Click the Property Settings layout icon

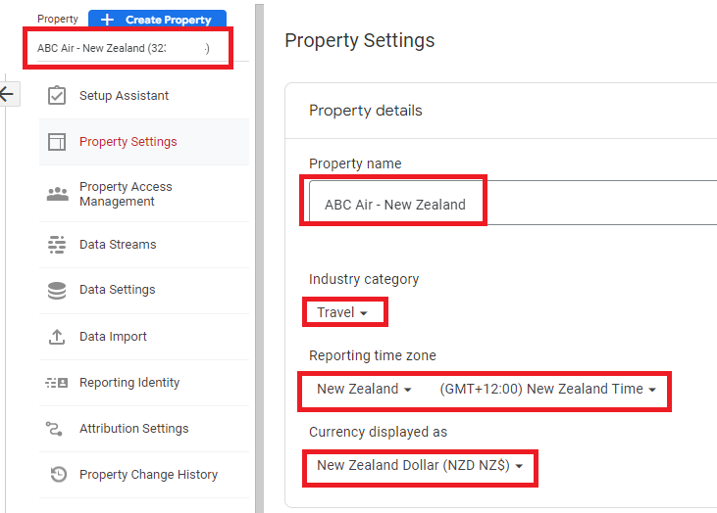tap(57, 142)
